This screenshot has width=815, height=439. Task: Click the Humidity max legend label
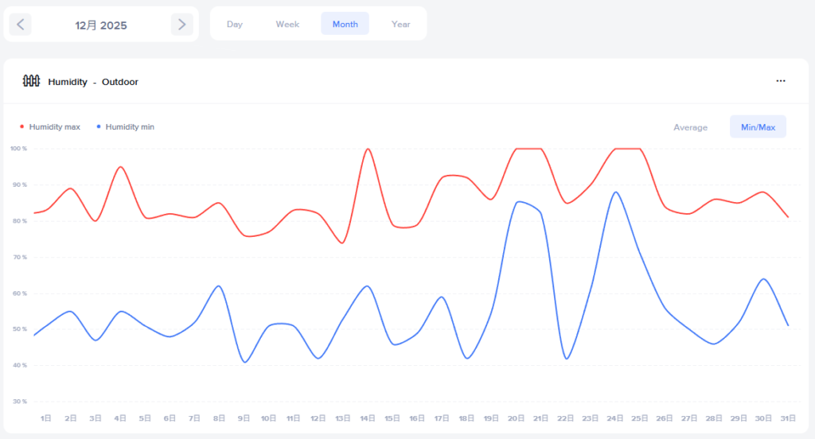[54, 126]
